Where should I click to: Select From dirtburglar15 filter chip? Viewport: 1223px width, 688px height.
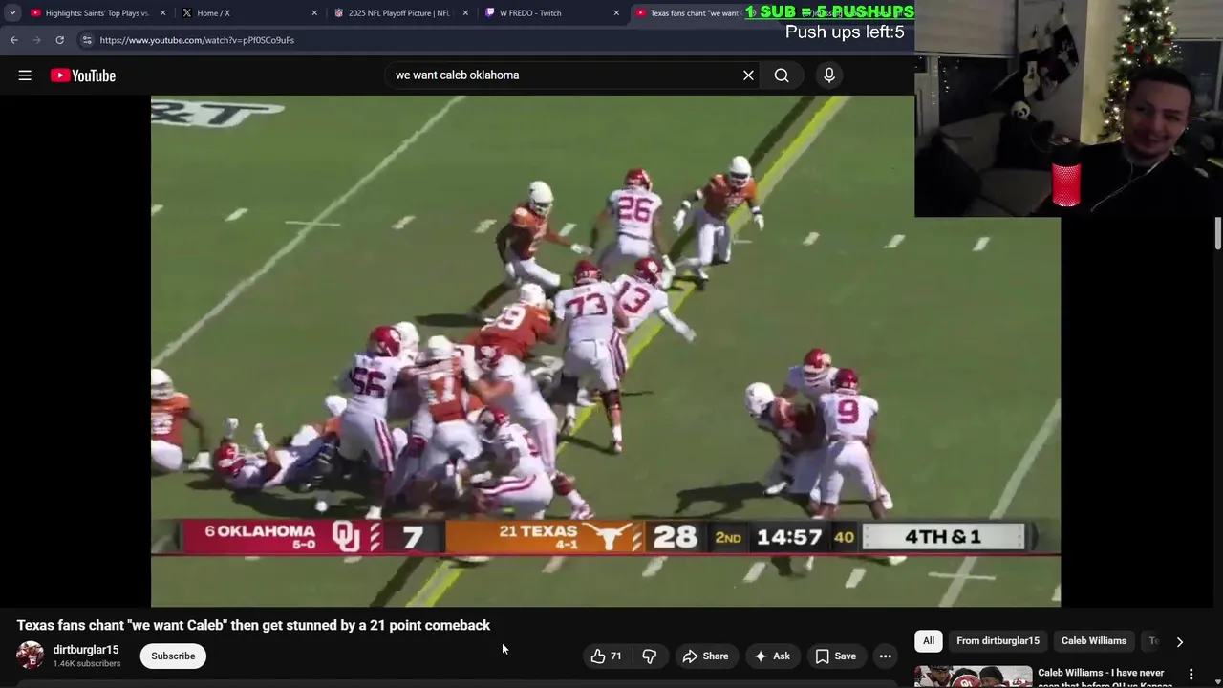[x=998, y=641]
